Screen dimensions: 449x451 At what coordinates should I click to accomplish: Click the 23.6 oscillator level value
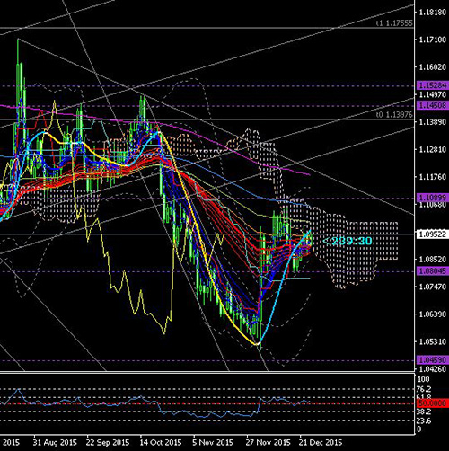(424, 421)
